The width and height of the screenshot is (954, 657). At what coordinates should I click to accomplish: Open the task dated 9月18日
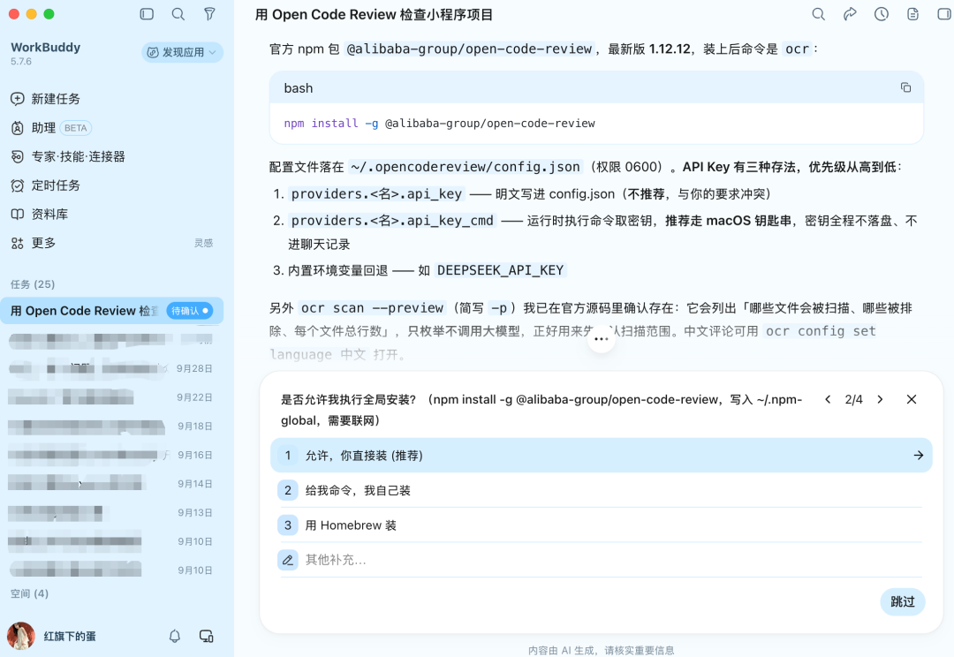[x=112, y=427]
